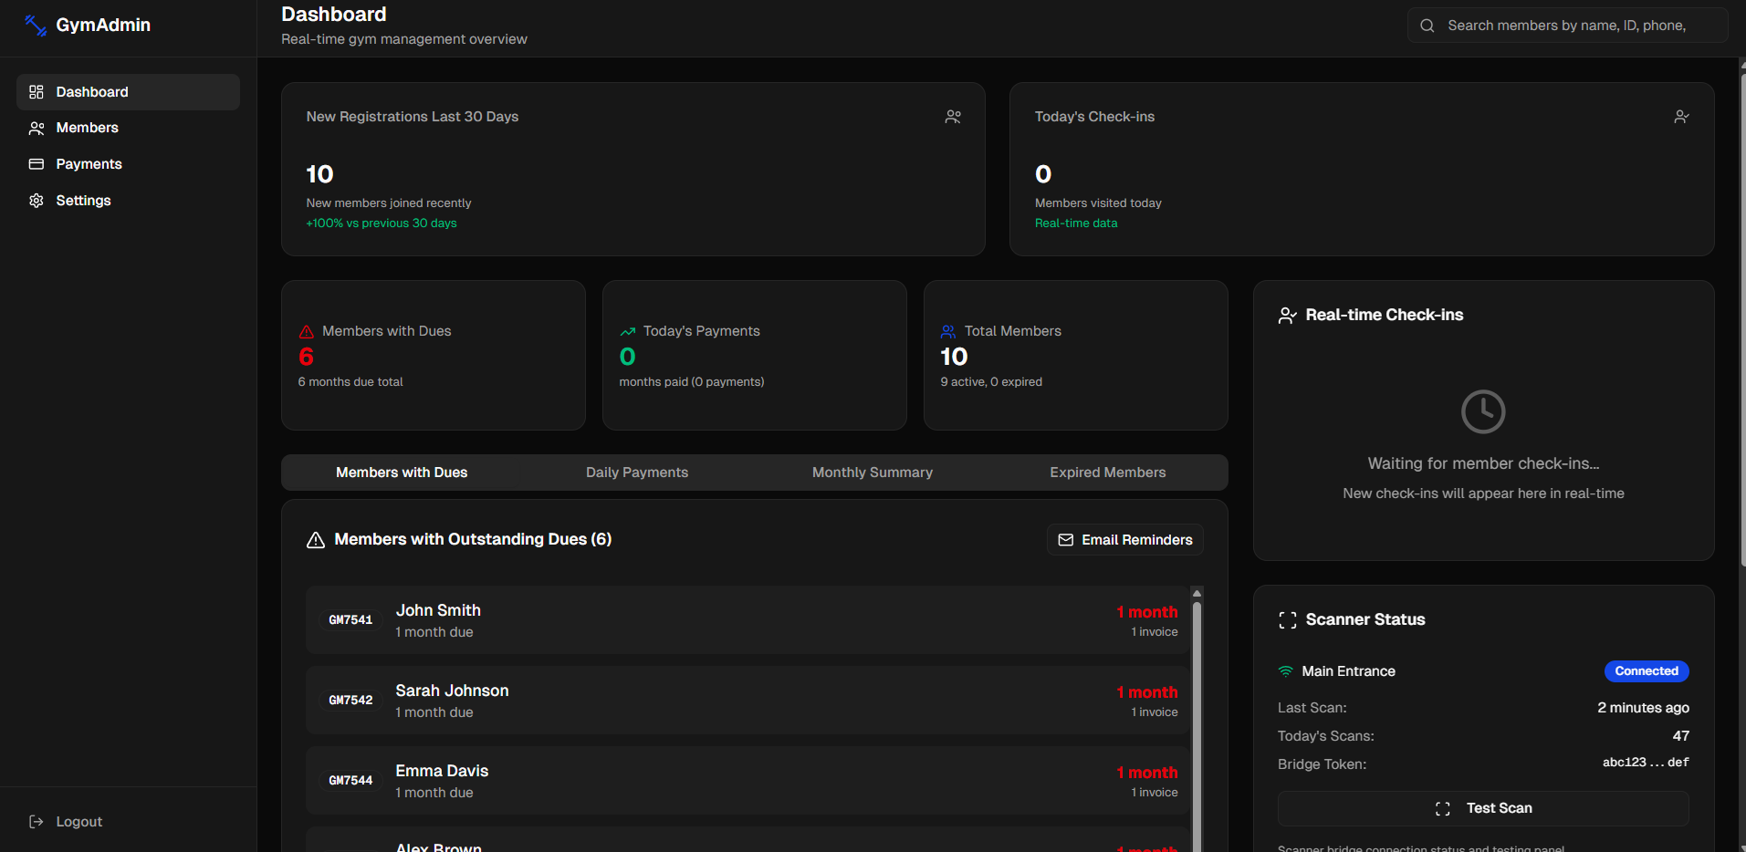The height and width of the screenshot is (852, 1746).
Task: Click the Today's Check-ins user icon
Action: [x=1681, y=117]
